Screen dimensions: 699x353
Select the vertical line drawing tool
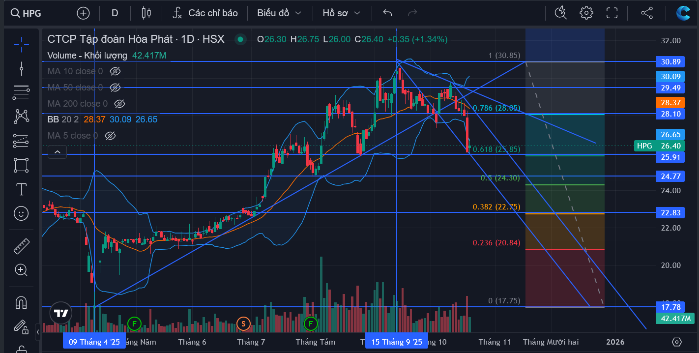point(21,68)
